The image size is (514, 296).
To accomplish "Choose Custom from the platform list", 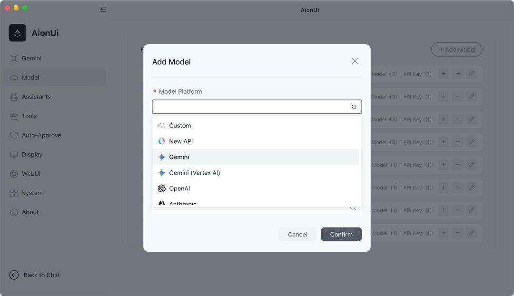I will tap(256, 126).
